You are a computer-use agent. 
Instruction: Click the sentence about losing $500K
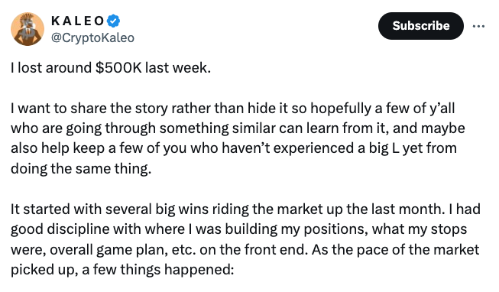[111, 67]
